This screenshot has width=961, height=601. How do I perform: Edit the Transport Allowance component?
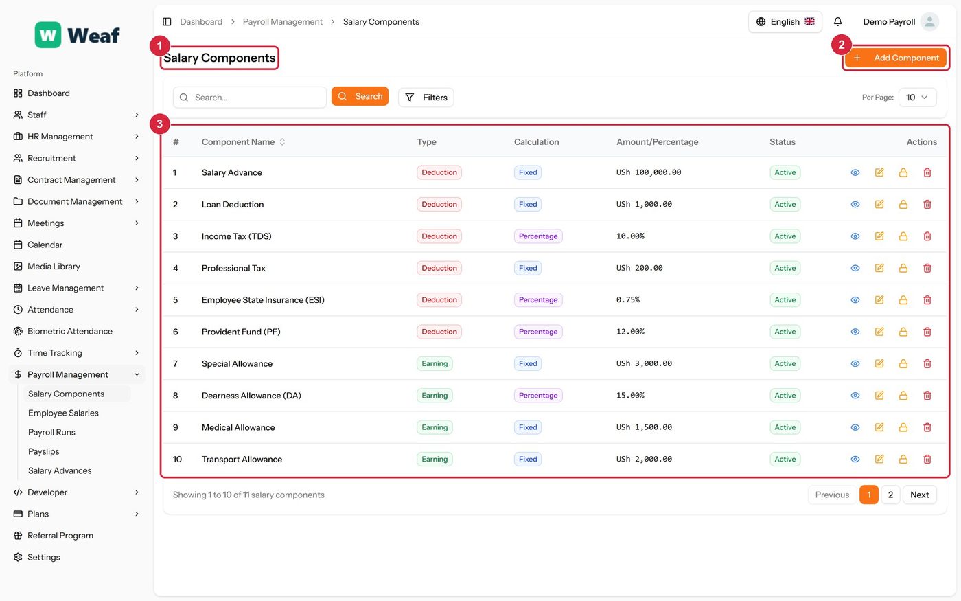click(879, 460)
